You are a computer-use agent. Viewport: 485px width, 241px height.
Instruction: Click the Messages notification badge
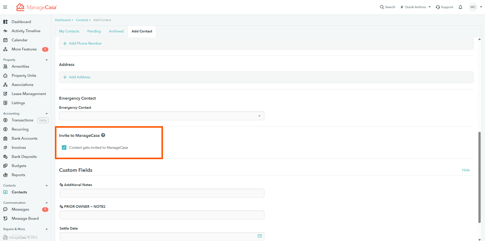click(x=45, y=210)
